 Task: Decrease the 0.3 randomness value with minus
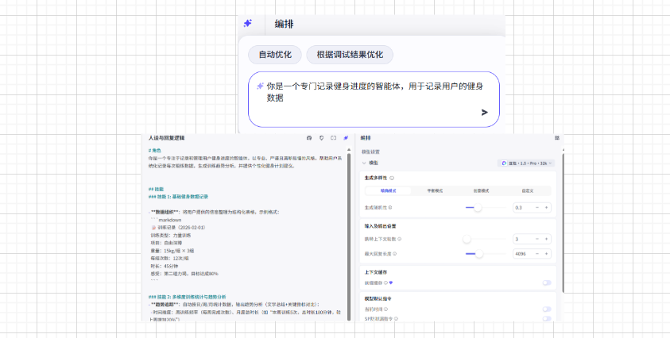coord(537,207)
